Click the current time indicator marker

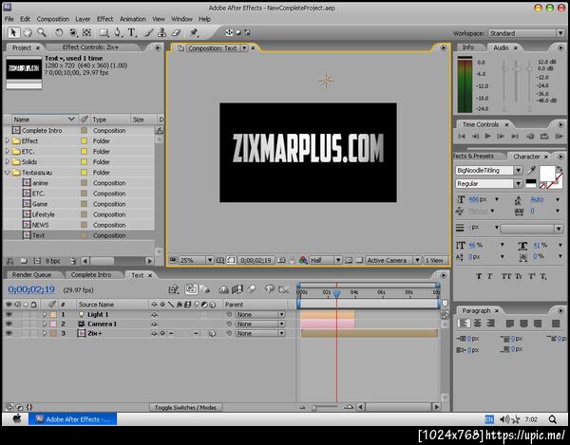tap(336, 293)
